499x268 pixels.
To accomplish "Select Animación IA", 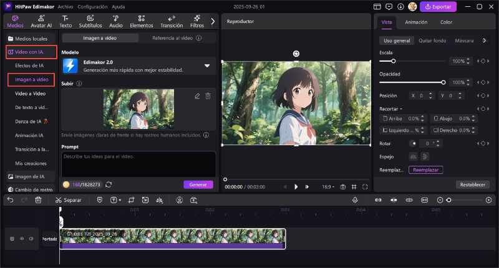I will click(29, 135).
